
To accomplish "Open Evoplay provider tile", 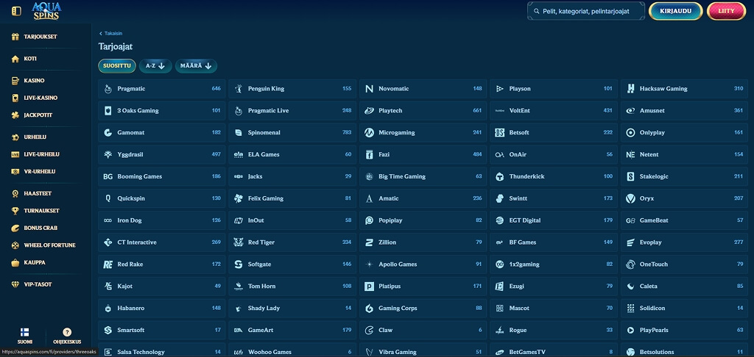I will point(684,242).
